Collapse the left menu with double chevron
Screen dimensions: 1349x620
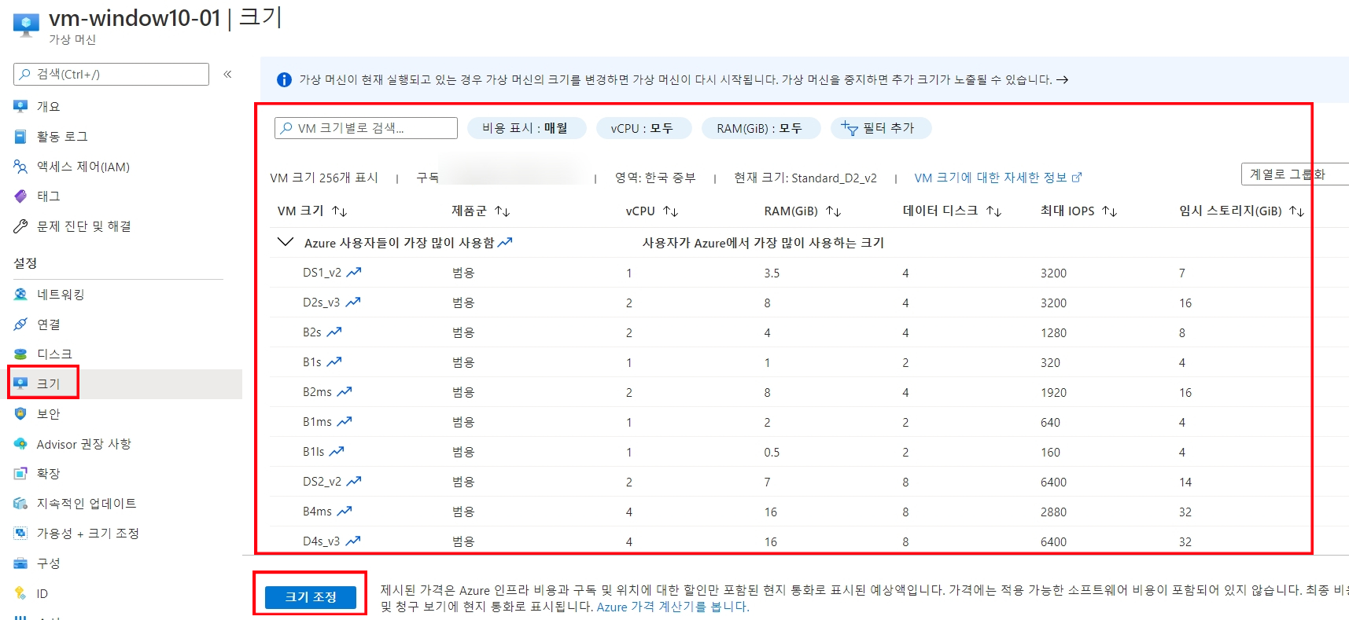227,74
